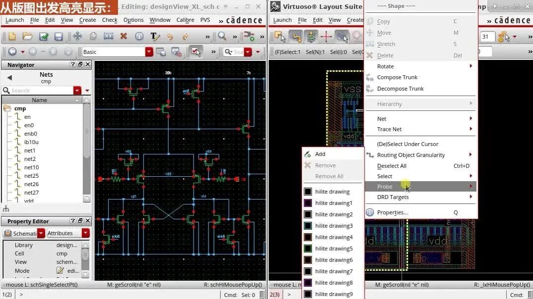Expand the DRD Targets submenu
This screenshot has width=533, height=299.
(421, 197)
